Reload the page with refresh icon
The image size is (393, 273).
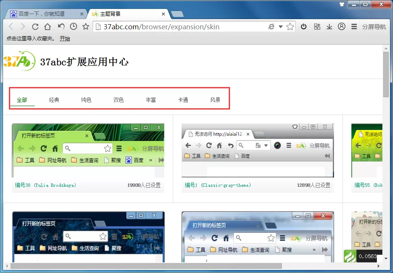pyautogui.click(x=35, y=27)
